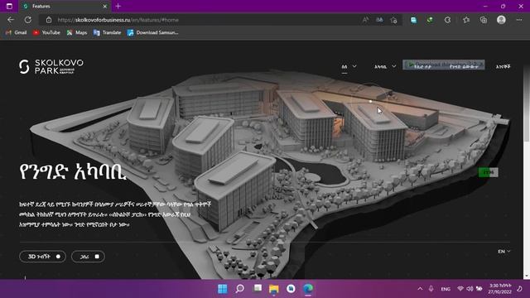Open Gmail bookmark
Viewport: 530px width, 298px height.
coord(17,32)
